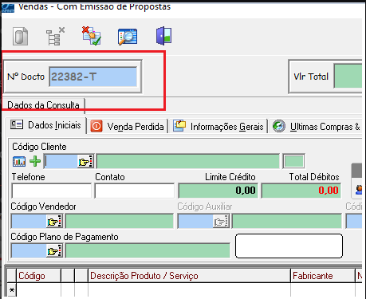Click the Descrição Produto / Serviço column header
The height and width of the screenshot is (299, 366).
189,276
